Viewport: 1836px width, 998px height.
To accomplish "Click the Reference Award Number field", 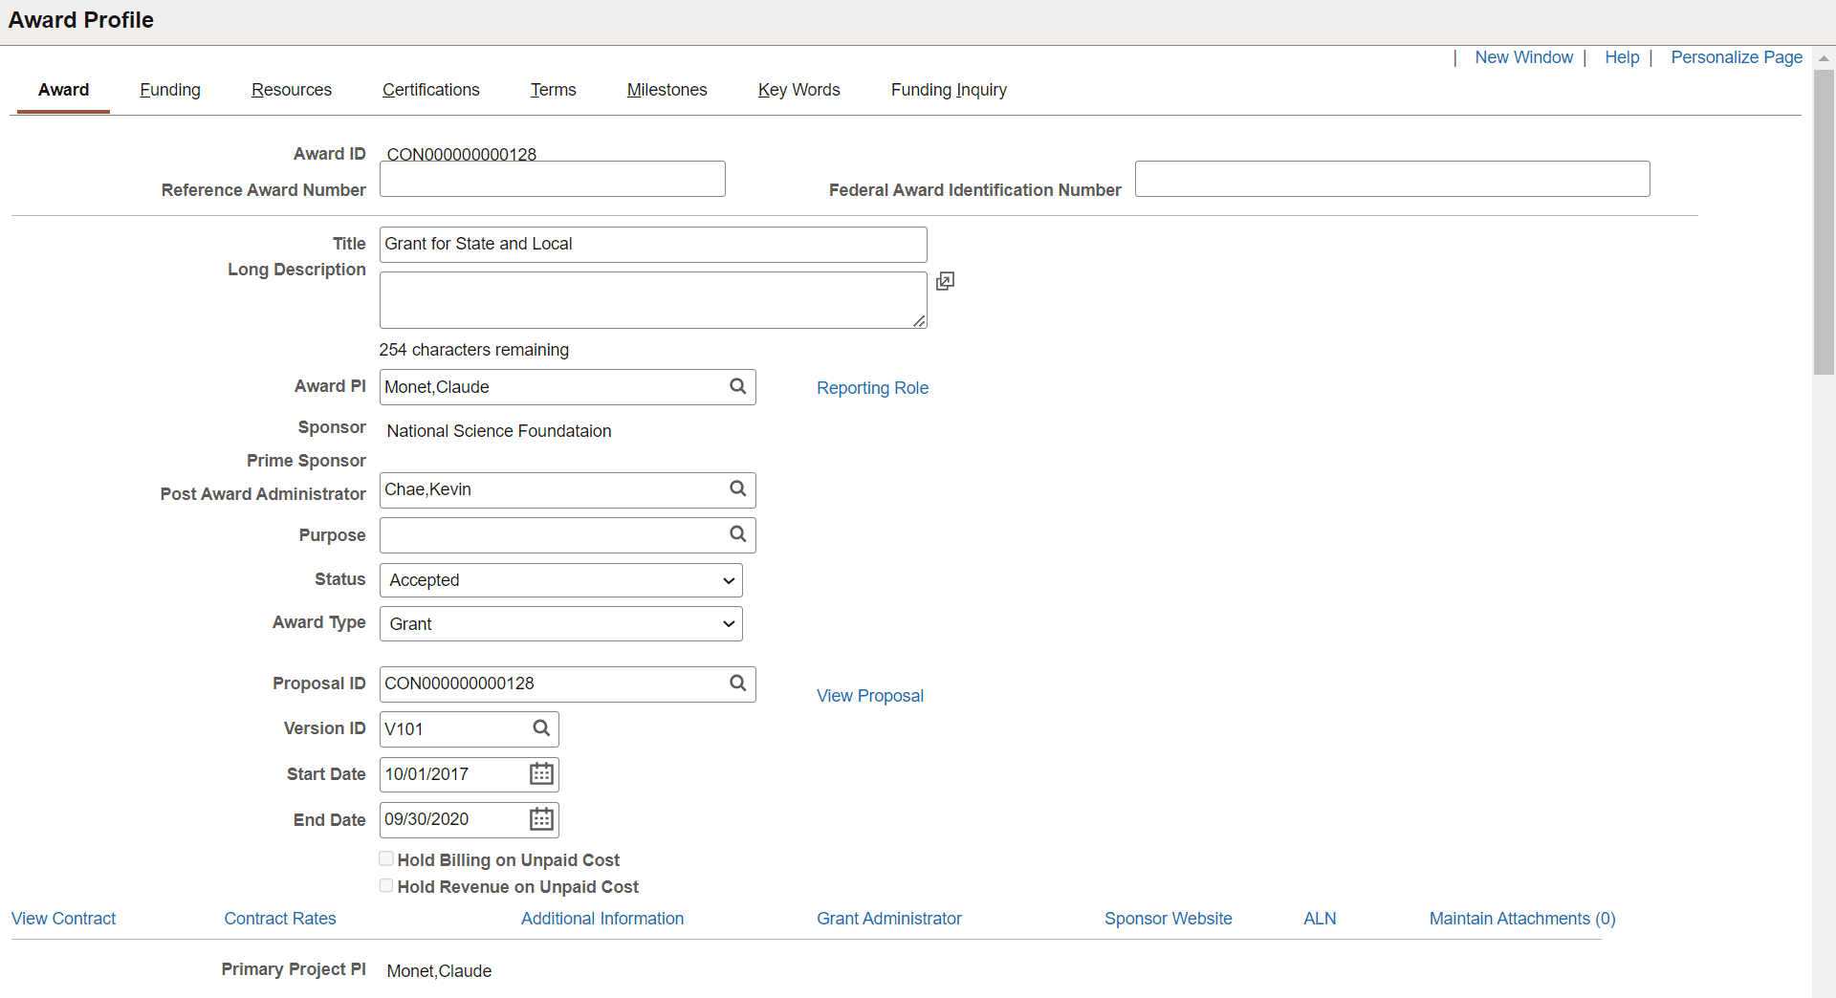I will coord(553,179).
